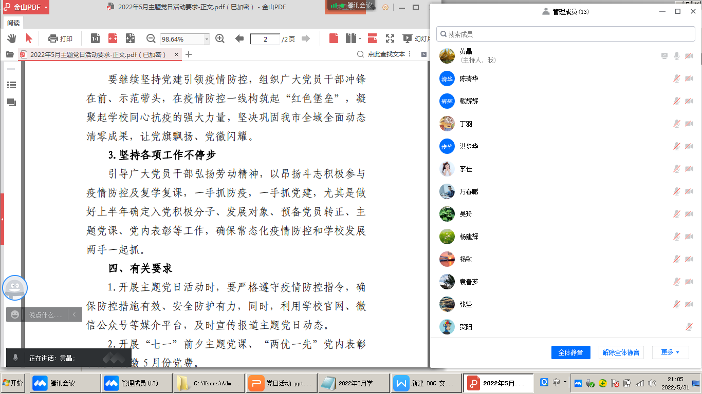Expand the 更多 dropdown in meeting panel
The height and width of the screenshot is (394, 702).
pyautogui.click(x=671, y=352)
